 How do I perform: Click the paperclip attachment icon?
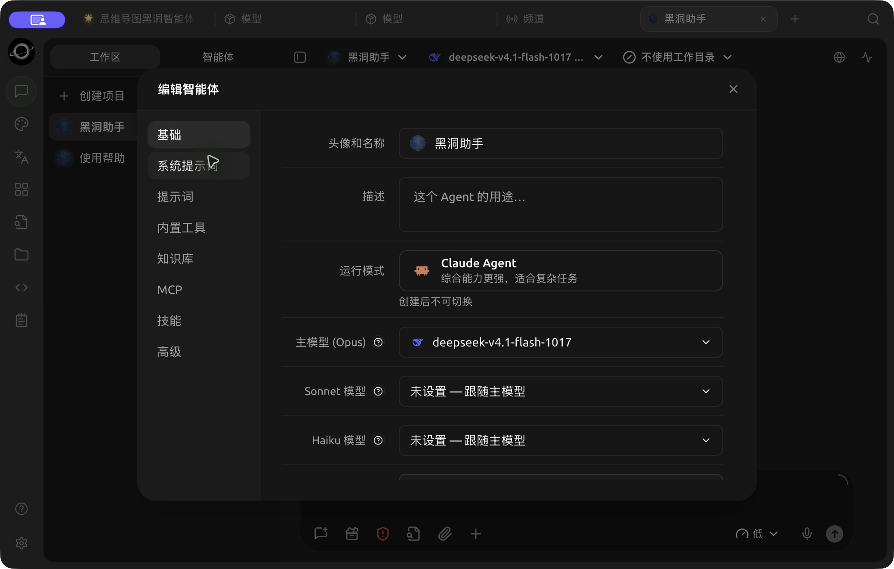point(445,534)
